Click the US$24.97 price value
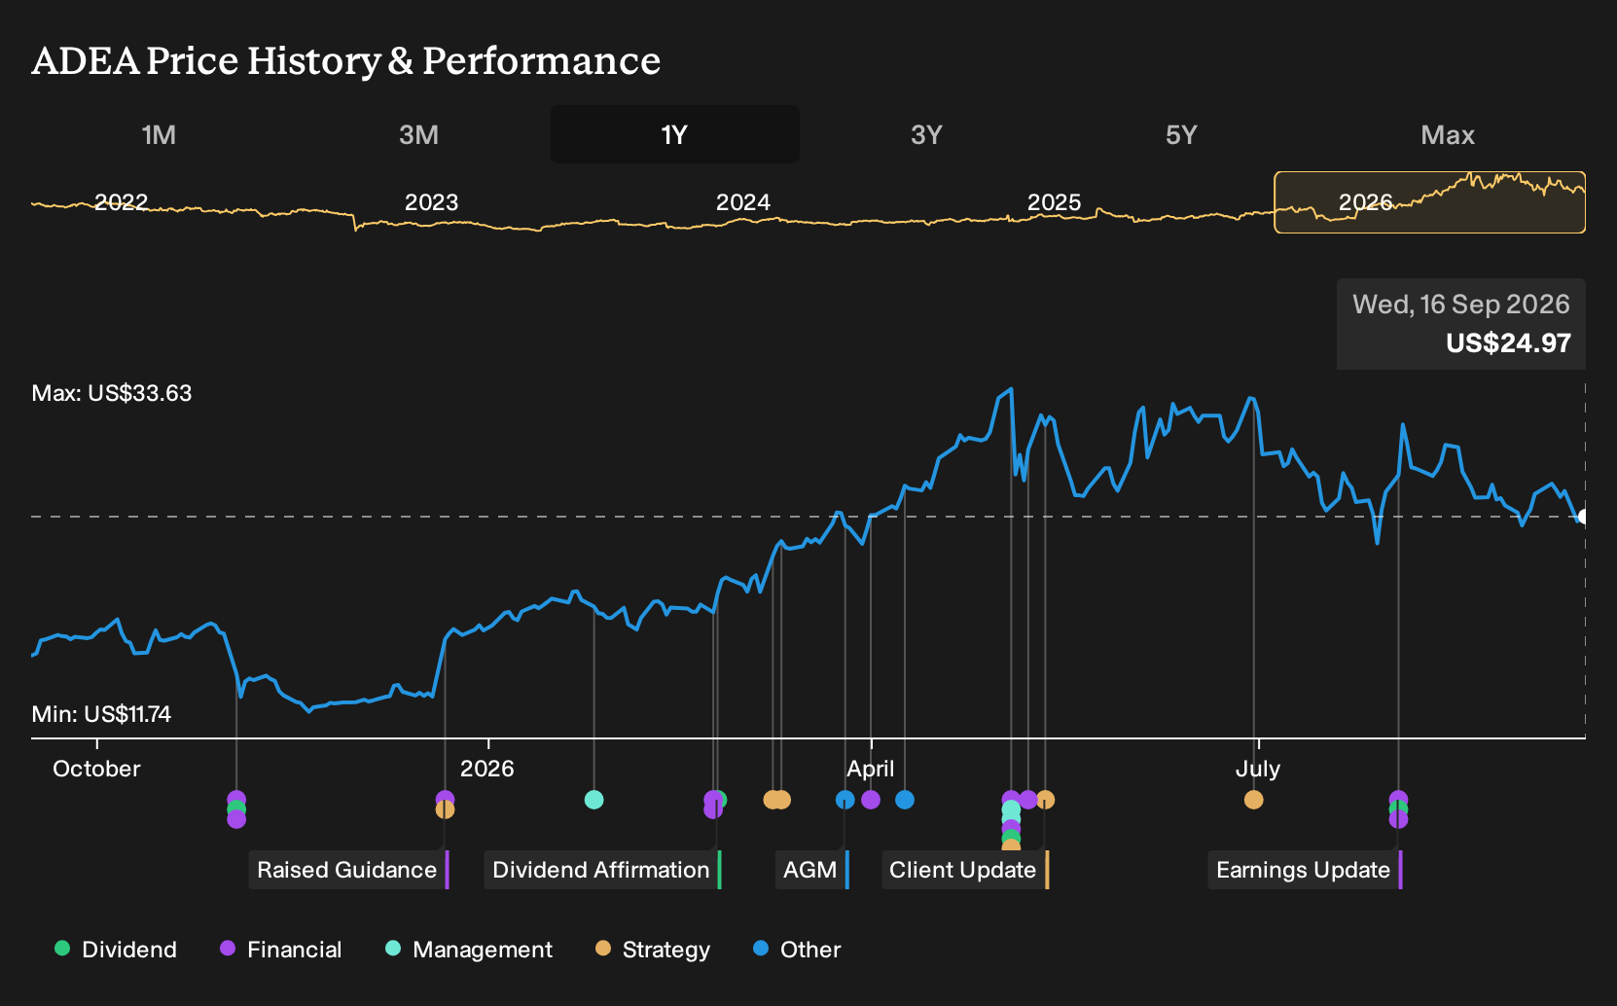 click(x=1508, y=343)
